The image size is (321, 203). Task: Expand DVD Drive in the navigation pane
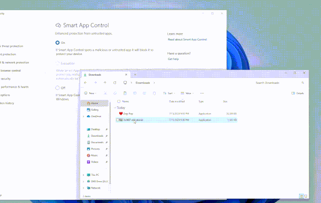pyautogui.click(x=83, y=182)
